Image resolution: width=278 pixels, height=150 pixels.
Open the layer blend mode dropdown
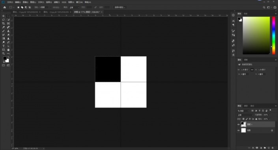(x=245, y=115)
